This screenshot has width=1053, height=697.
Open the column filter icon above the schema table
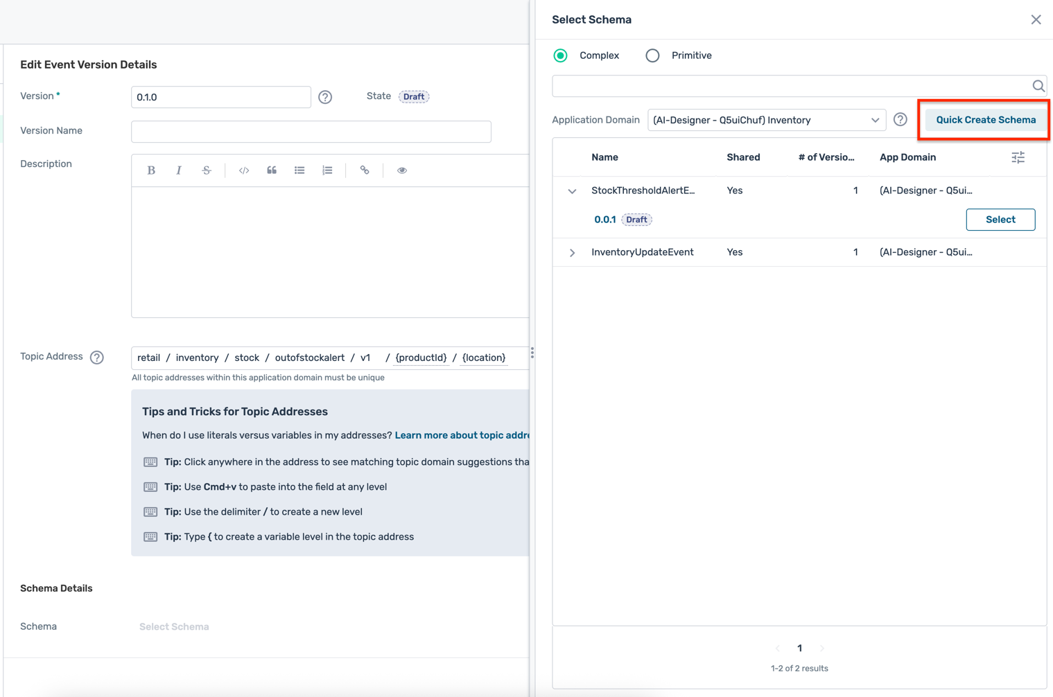click(x=1018, y=157)
